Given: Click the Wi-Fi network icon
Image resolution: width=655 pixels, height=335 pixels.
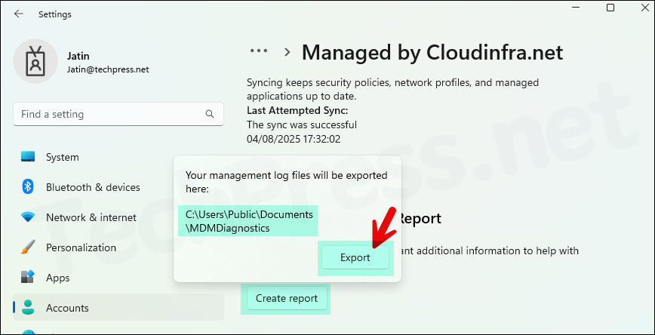Looking at the screenshot, I should click(28, 217).
